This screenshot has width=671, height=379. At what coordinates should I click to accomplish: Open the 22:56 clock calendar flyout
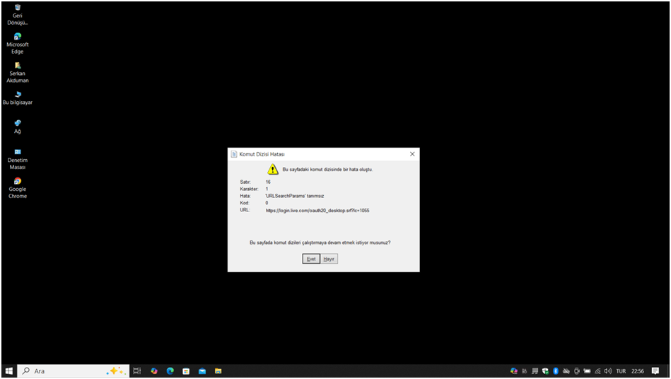click(638, 371)
